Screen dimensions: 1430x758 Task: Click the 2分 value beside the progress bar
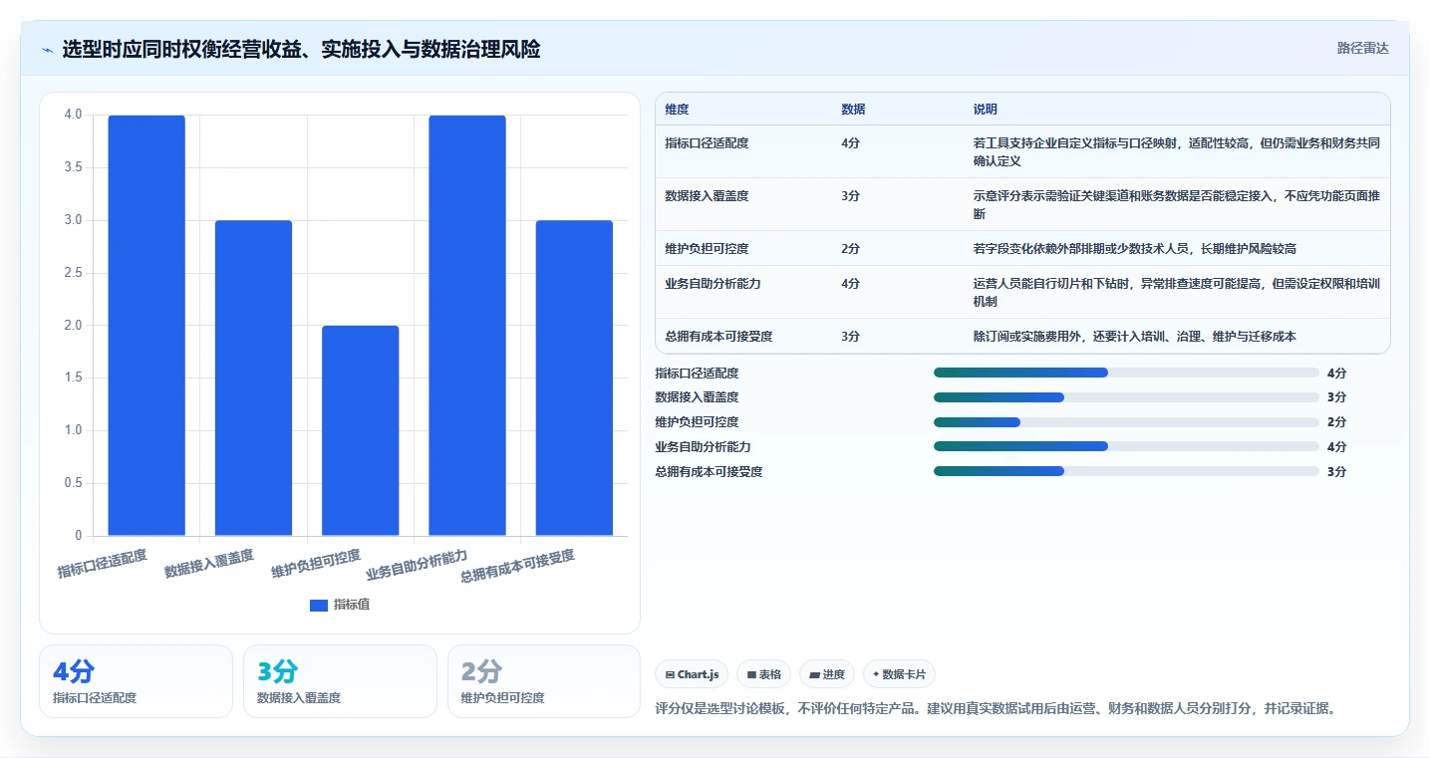[1336, 422]
